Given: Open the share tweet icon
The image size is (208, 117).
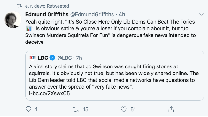Looking at the screenshot, I should (171, 109).
